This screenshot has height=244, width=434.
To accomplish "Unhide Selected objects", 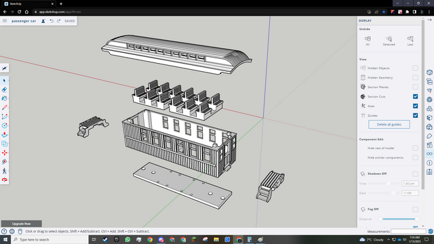I will tap(389, 41).
